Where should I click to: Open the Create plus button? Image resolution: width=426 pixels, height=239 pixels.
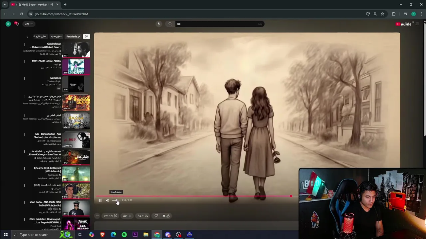tap(29, 24)
